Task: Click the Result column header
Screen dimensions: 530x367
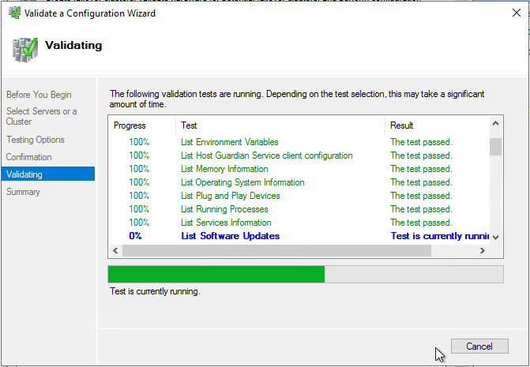Action: (437, 125)
